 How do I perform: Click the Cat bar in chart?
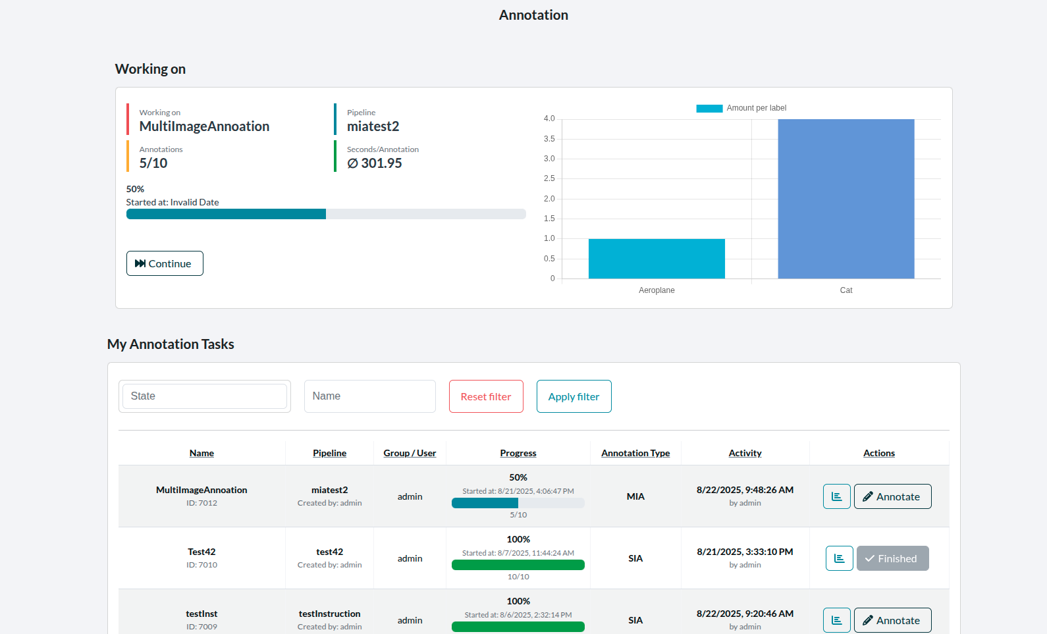(846, 199)
